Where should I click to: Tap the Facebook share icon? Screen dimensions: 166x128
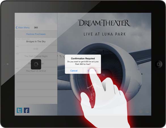[x=27, y=110]
